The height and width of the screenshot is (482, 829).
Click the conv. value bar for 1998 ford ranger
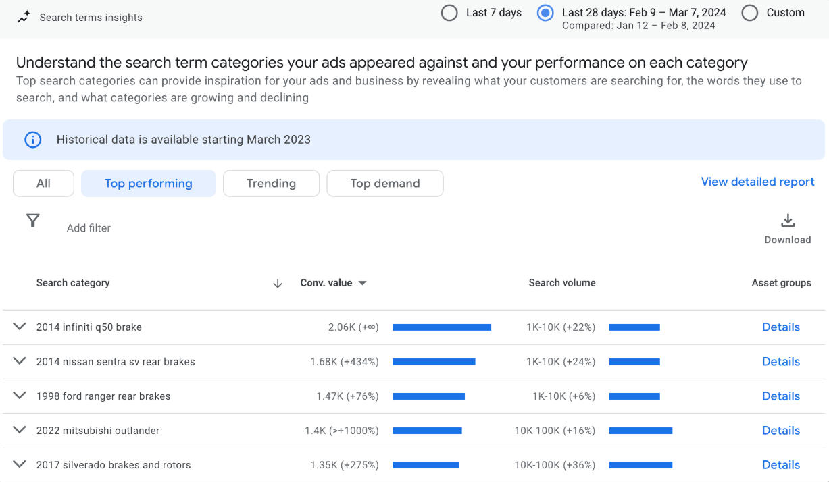pyautogui.click(x=428, y=396)
